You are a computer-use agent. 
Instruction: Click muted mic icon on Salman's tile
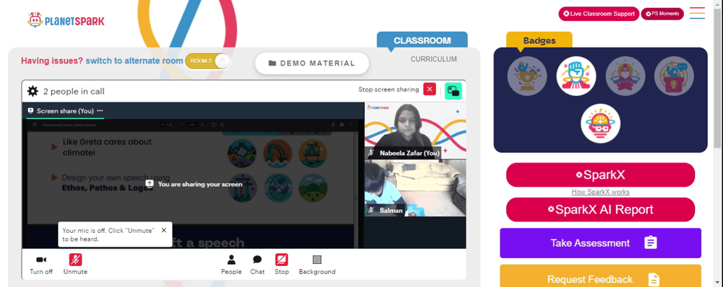click(371, 211)
